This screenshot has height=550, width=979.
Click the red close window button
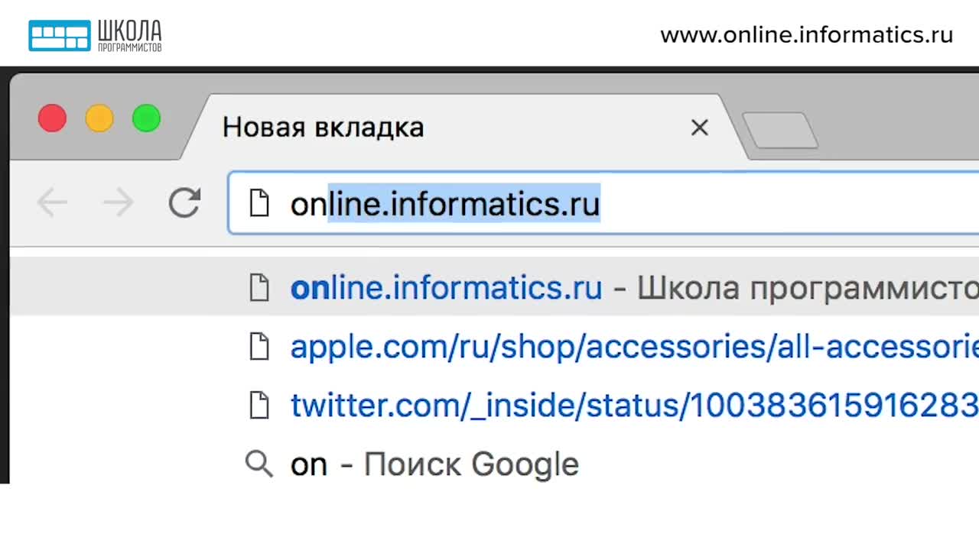52,118
